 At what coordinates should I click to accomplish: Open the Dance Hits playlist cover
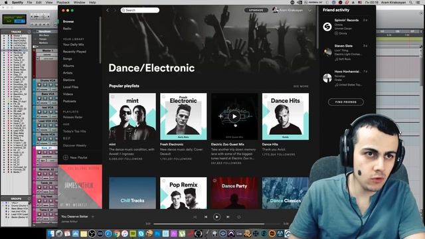[x=286, y=117]
